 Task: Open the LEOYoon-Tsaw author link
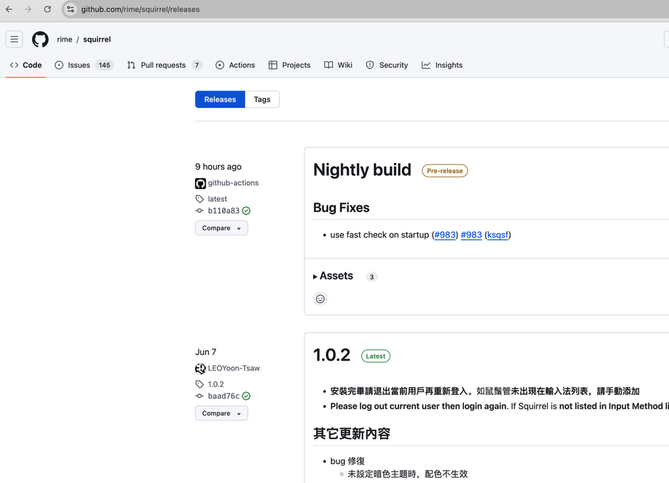(x=234, y=369)
